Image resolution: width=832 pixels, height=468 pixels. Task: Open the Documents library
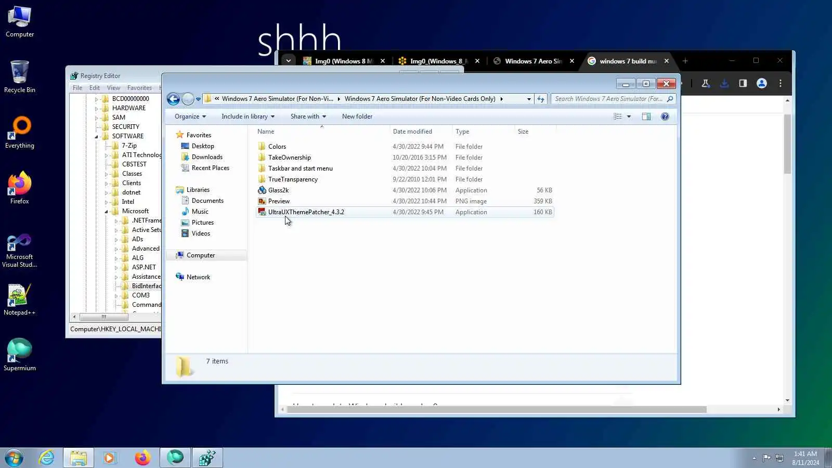207,201
